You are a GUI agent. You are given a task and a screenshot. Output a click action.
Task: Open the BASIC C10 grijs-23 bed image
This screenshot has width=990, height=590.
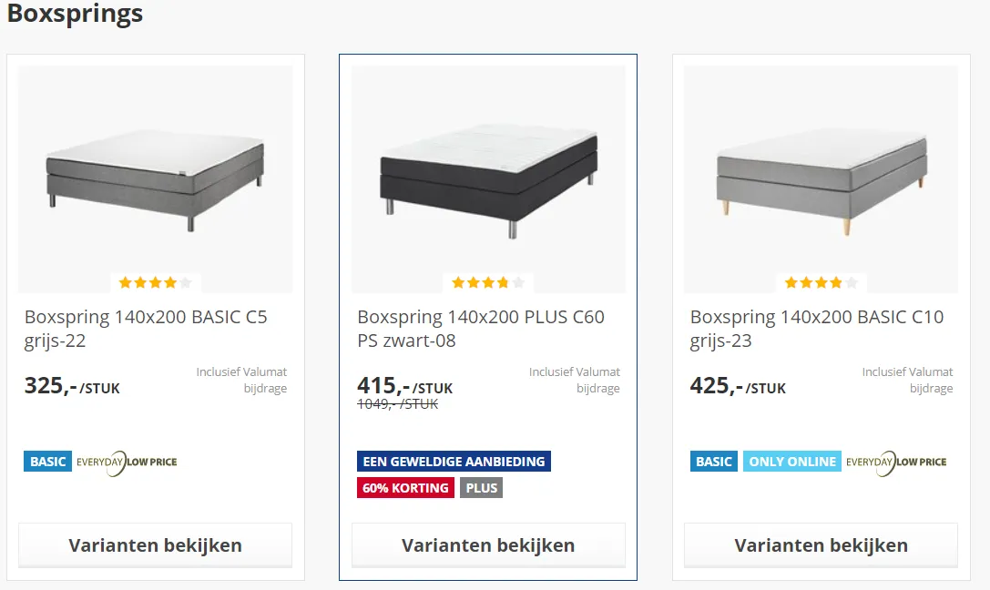coord(821,179)
